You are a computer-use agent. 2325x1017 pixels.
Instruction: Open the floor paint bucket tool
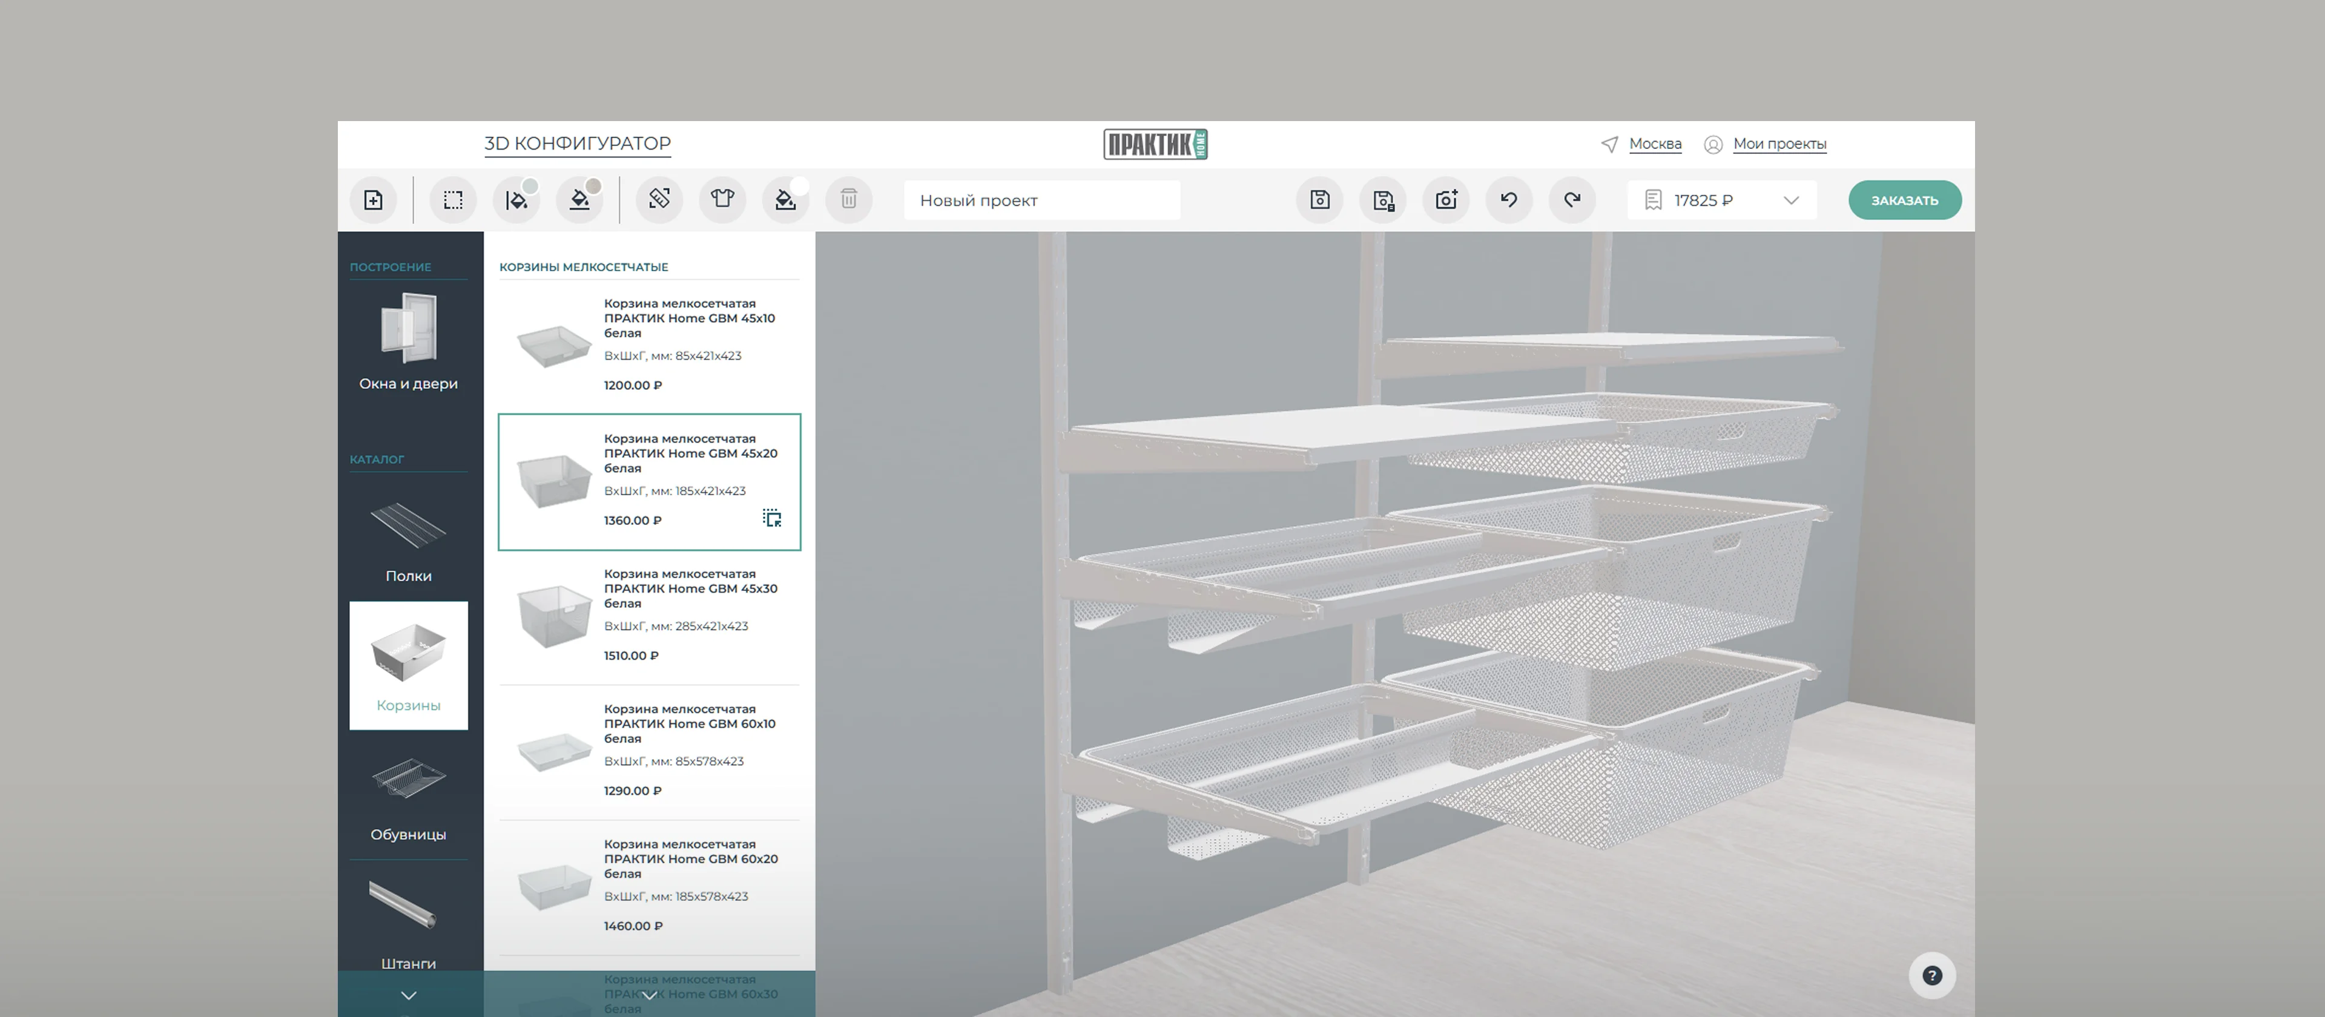579,200
